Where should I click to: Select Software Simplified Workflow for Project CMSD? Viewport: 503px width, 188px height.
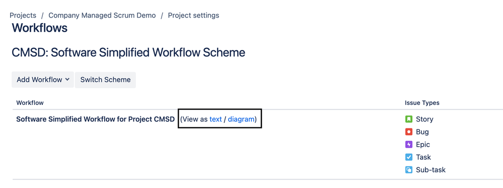[x=95, y=119]
